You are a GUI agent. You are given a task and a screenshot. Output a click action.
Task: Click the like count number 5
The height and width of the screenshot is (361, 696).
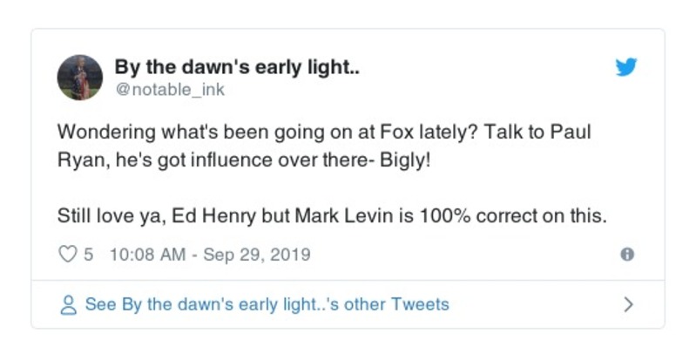89,255
